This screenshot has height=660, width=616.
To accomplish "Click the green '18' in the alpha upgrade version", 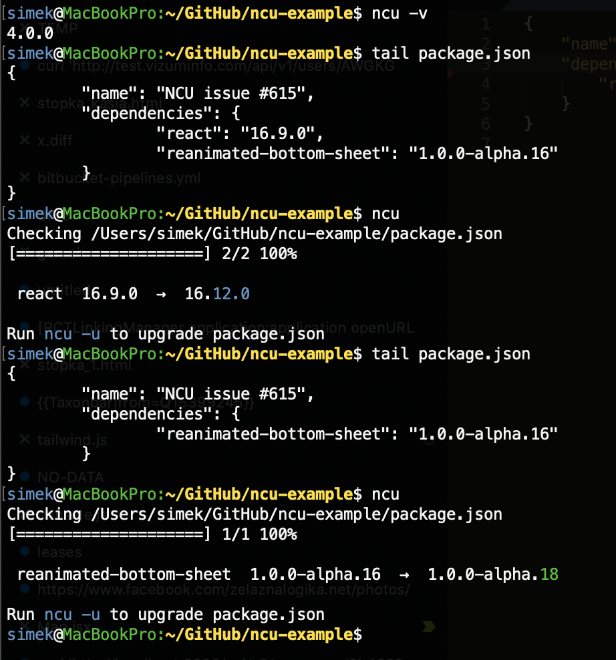I will [549, 574].
